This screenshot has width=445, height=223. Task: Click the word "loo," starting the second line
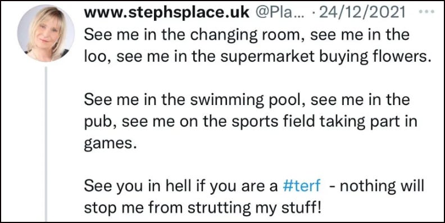pyautogui.click(x=98, y=57)
